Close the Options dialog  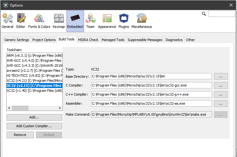231,5
